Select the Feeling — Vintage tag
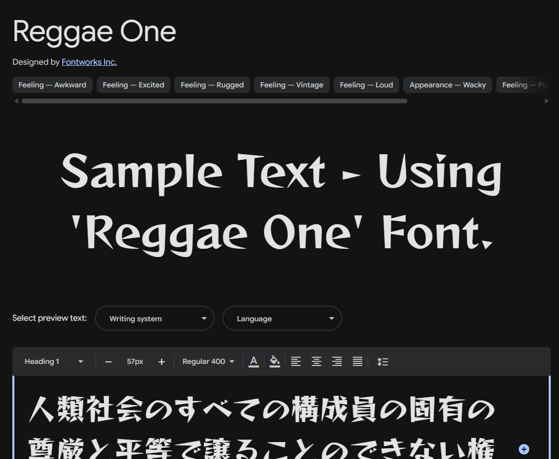 [292, 85]
